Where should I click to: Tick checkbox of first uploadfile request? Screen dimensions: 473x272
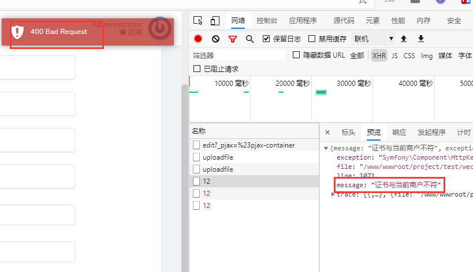[x=196, y=157]
